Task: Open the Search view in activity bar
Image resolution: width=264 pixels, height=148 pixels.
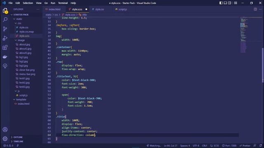Action: click(x=5, y=20)
